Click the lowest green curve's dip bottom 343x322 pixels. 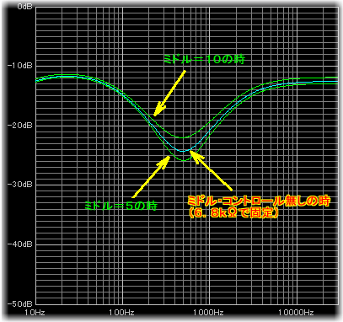click(x=184, y=160)
